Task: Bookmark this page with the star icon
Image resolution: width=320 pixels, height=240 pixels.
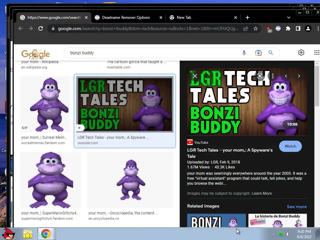Action: [x=256, y=28]
